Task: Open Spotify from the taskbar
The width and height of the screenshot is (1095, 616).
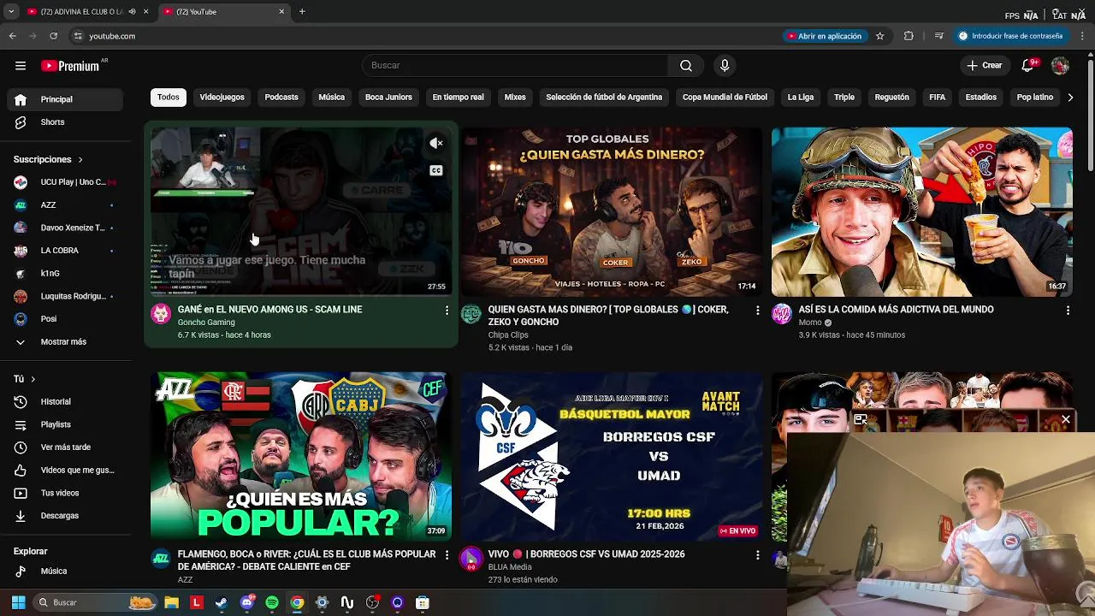Action: [272, 602]
